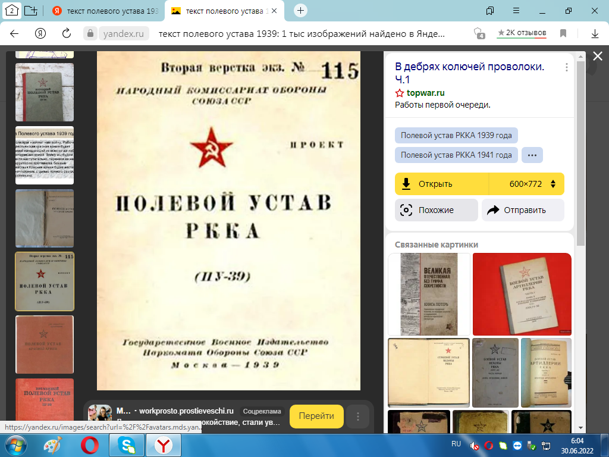This screenshot has height=457, width=609.
Task: Open Skype from the taskbar
Action: point(127,445)
